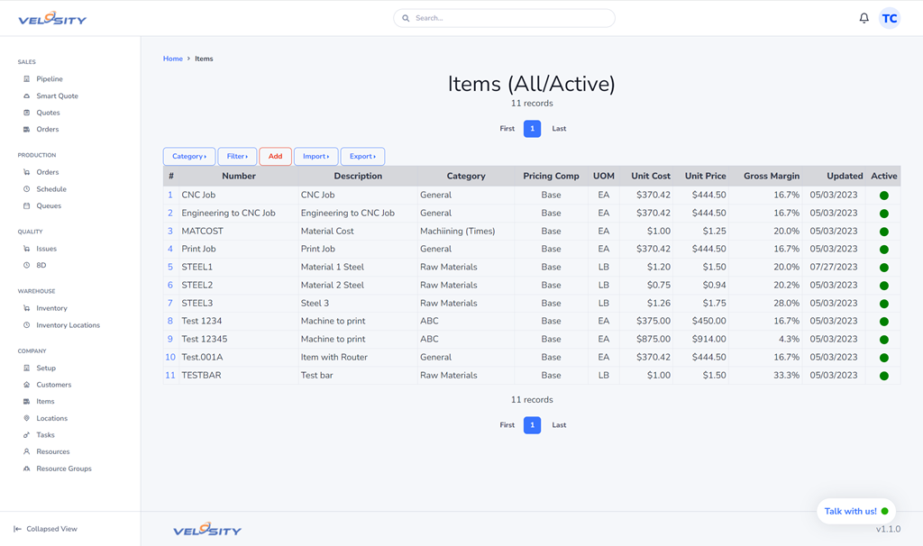Click the notification bell icon
The height and width of the screenshot is (546, 923).
[864, 18]
